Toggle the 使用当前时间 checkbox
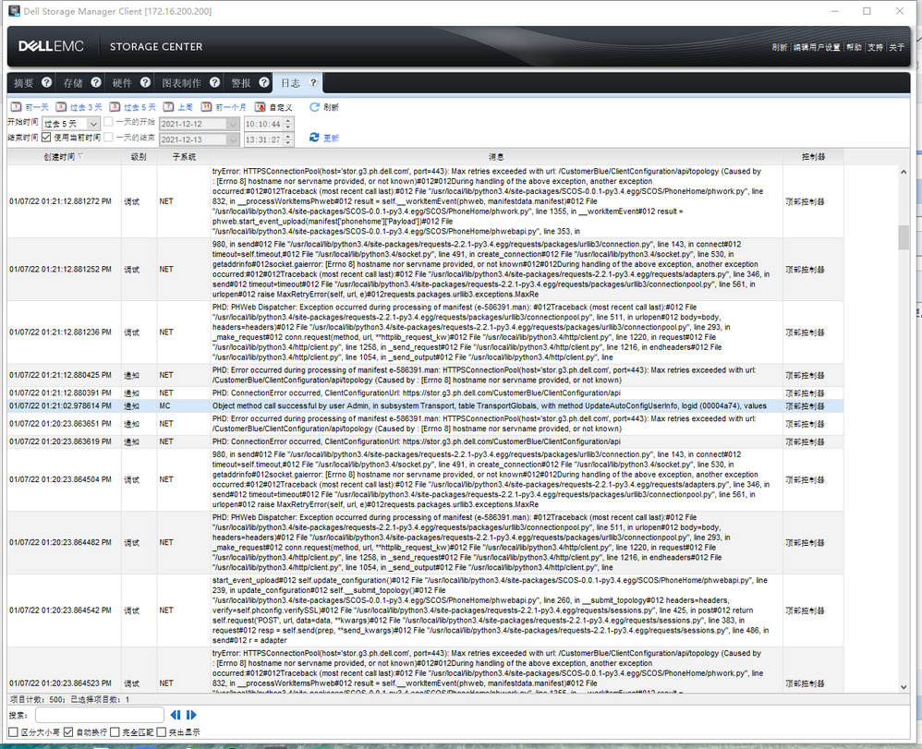 [46, 137]
